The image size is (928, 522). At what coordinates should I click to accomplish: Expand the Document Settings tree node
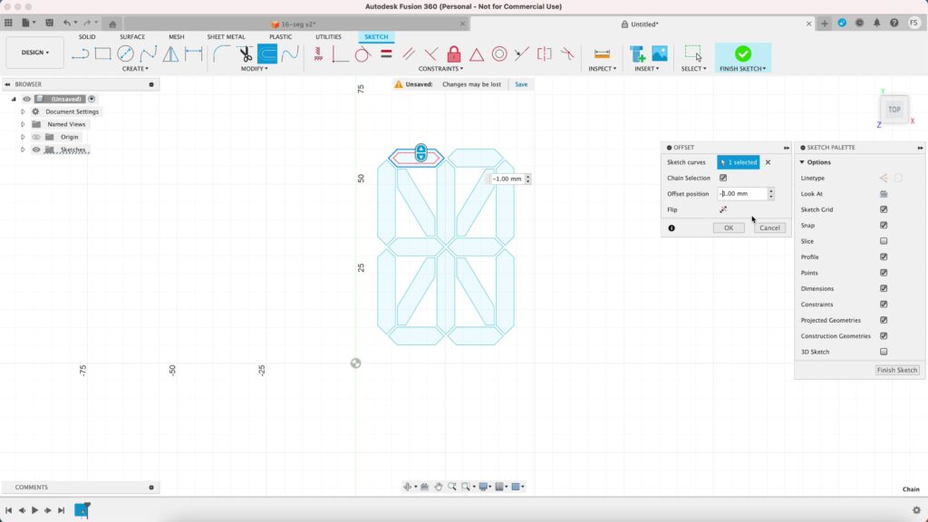pyautogui.click(x=23, y=111)
